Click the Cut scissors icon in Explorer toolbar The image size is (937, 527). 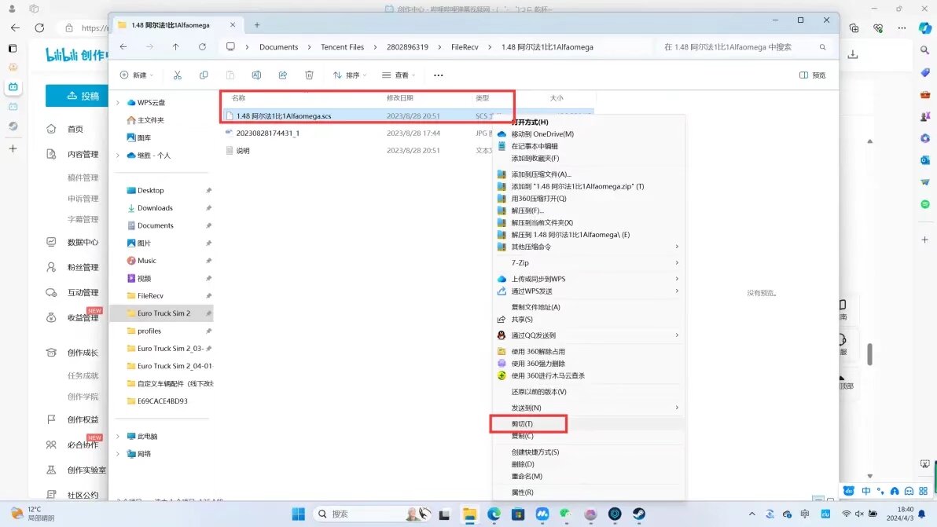(x=178, y=75)
